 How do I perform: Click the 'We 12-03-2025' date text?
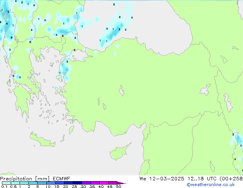click(162, 179)
